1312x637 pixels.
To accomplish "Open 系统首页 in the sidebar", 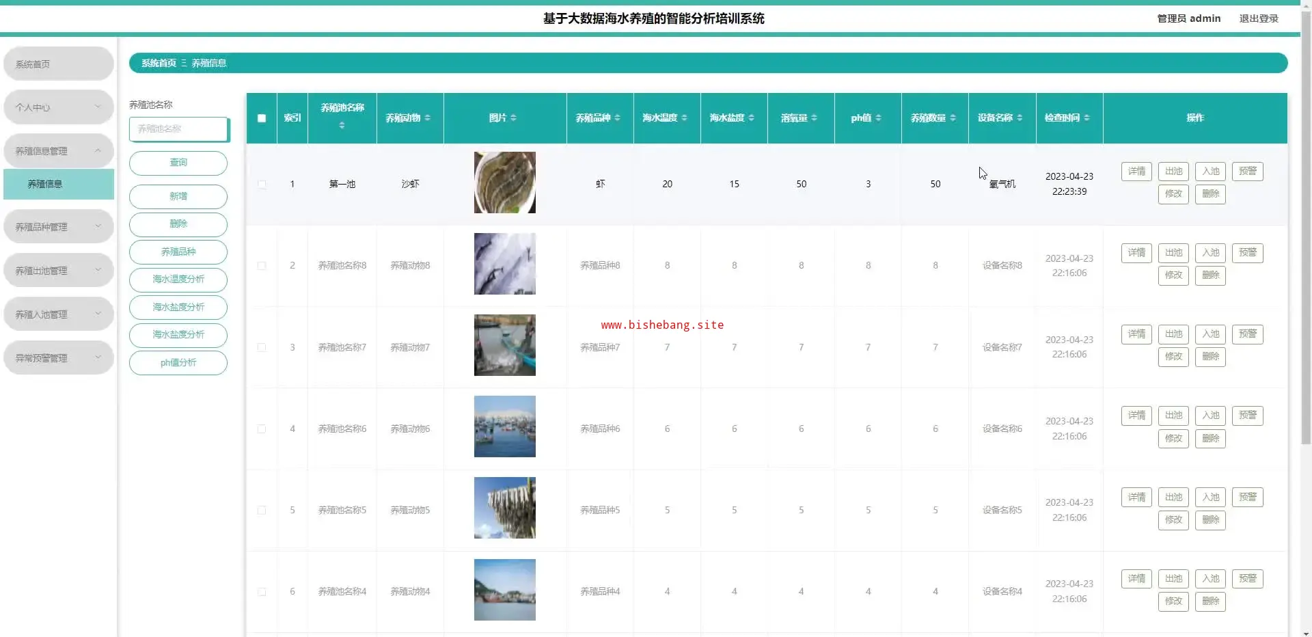I will pyautogui.click(x=58, y=64).
